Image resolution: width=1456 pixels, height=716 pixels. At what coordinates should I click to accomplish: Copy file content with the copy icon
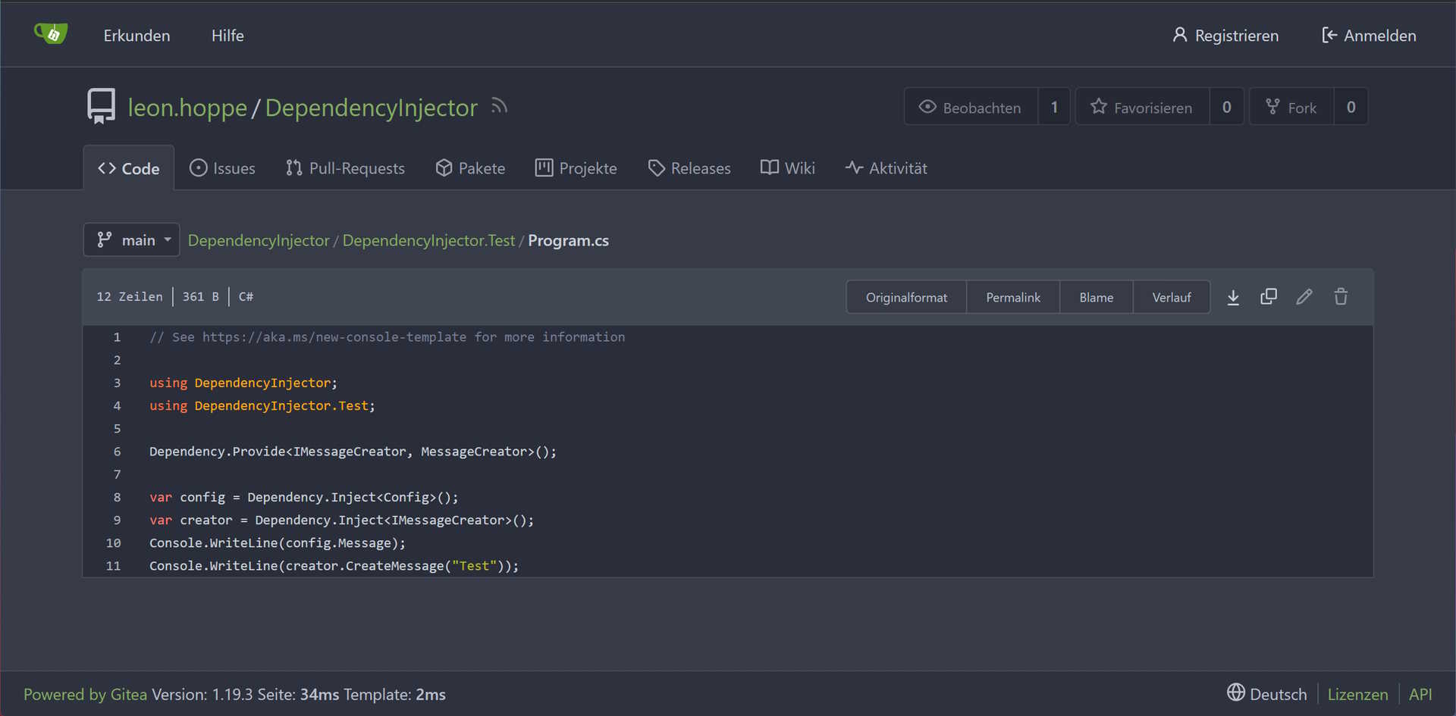(1269, 297)
